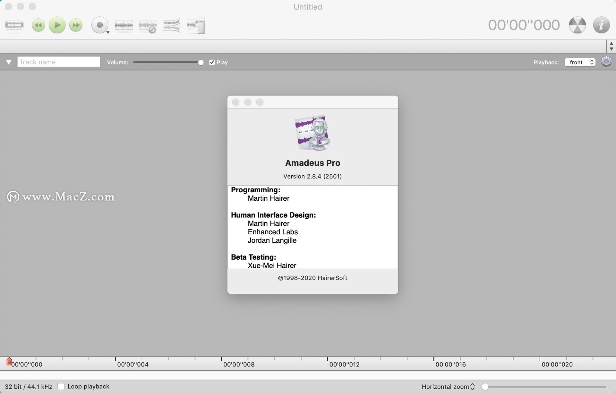
Task: Click the up/down arrows beside the overview strip
Action: [x=611, y=46]
